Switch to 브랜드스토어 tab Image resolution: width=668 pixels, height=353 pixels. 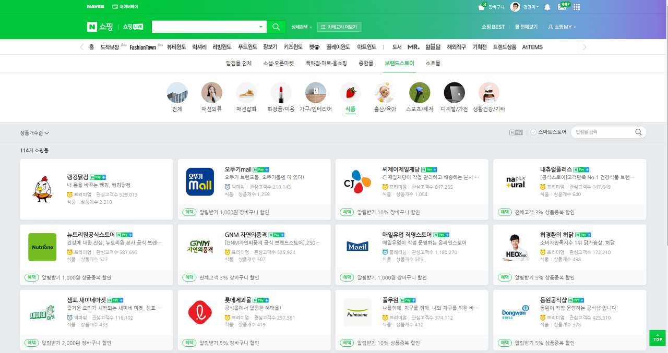click(399, 63)
